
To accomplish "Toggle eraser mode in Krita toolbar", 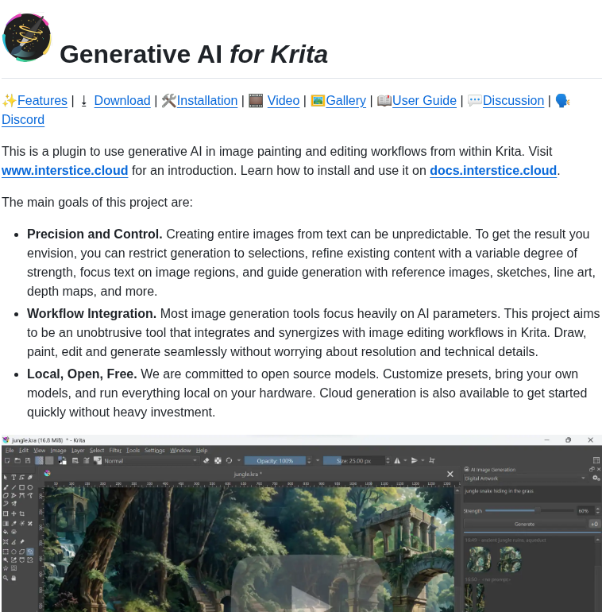I will [206, 460].
